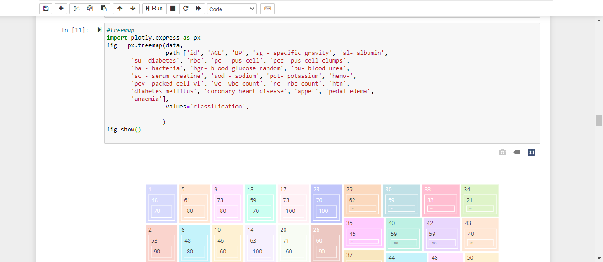Viewport: 603px width, 262px height.
Task: Select treemap tile labeled 14
Action: coord(260,243)
